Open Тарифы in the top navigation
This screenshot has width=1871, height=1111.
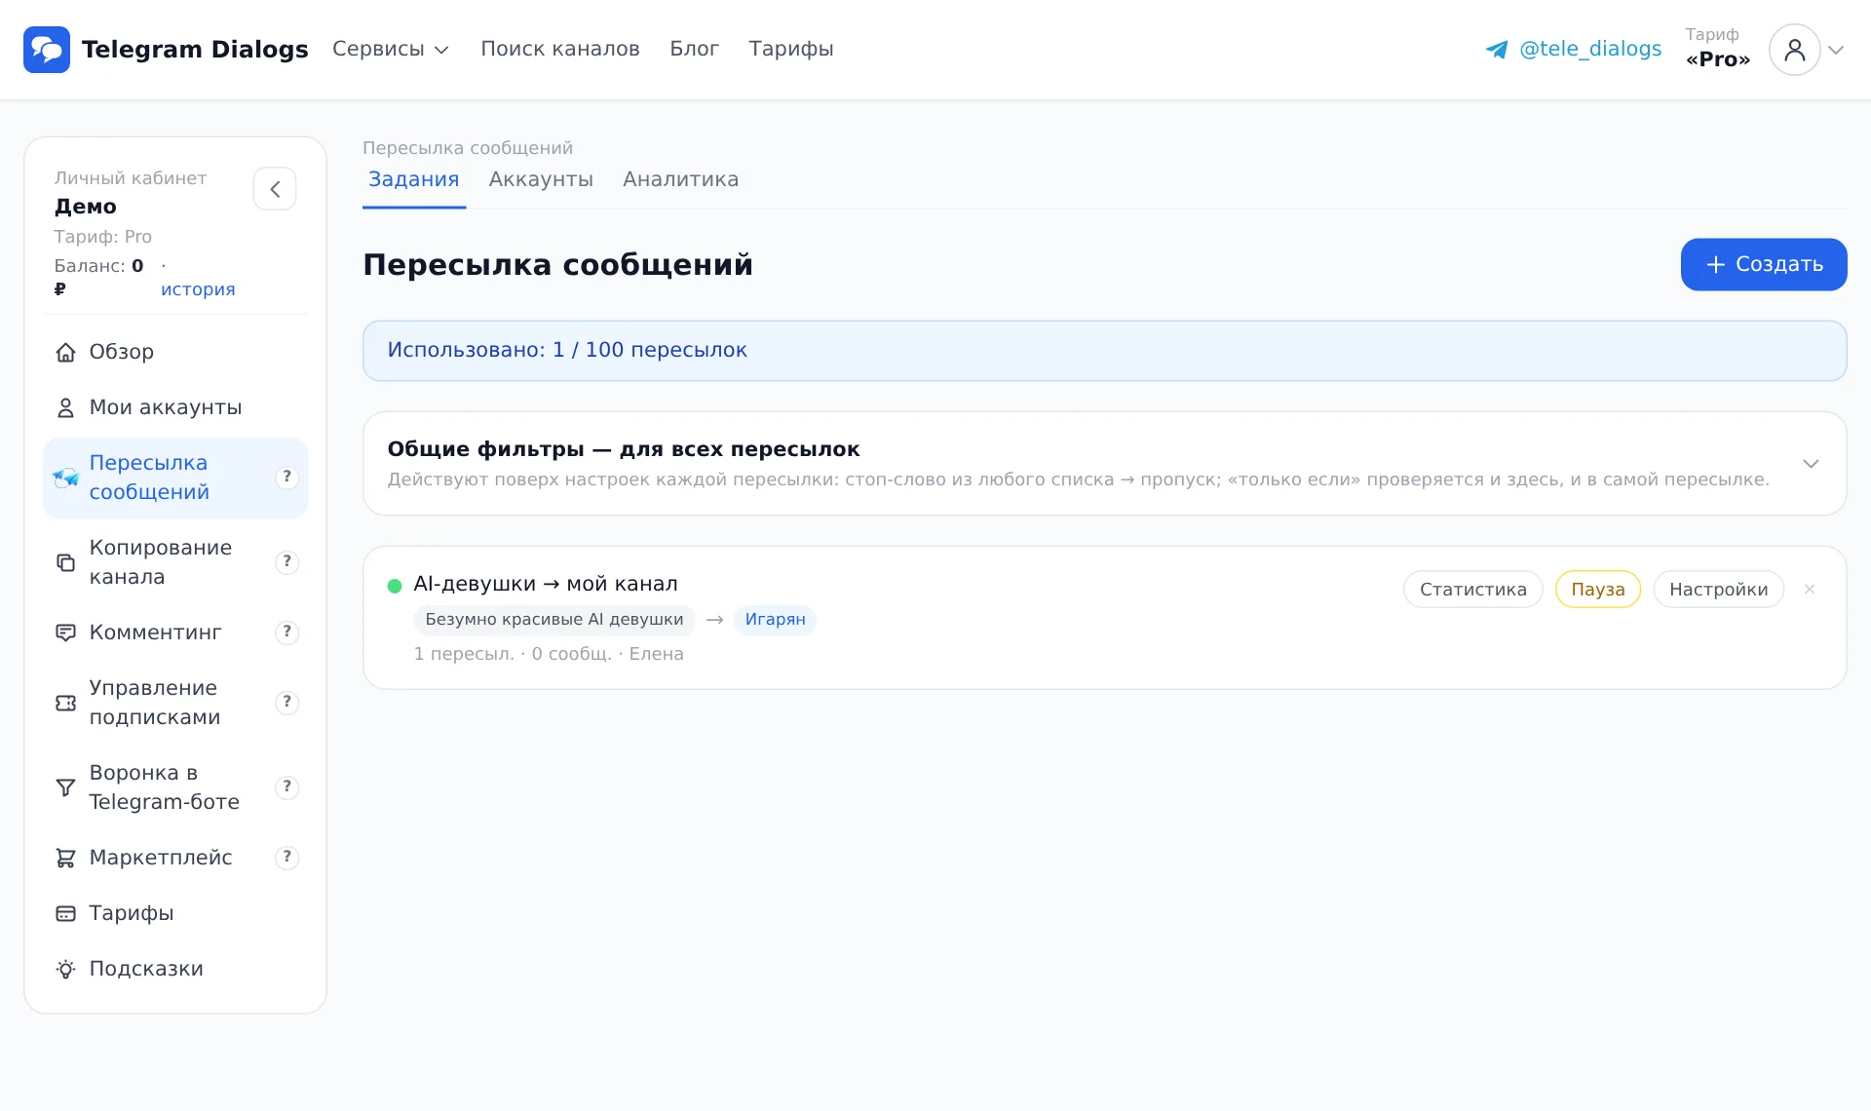pos(791,49)
